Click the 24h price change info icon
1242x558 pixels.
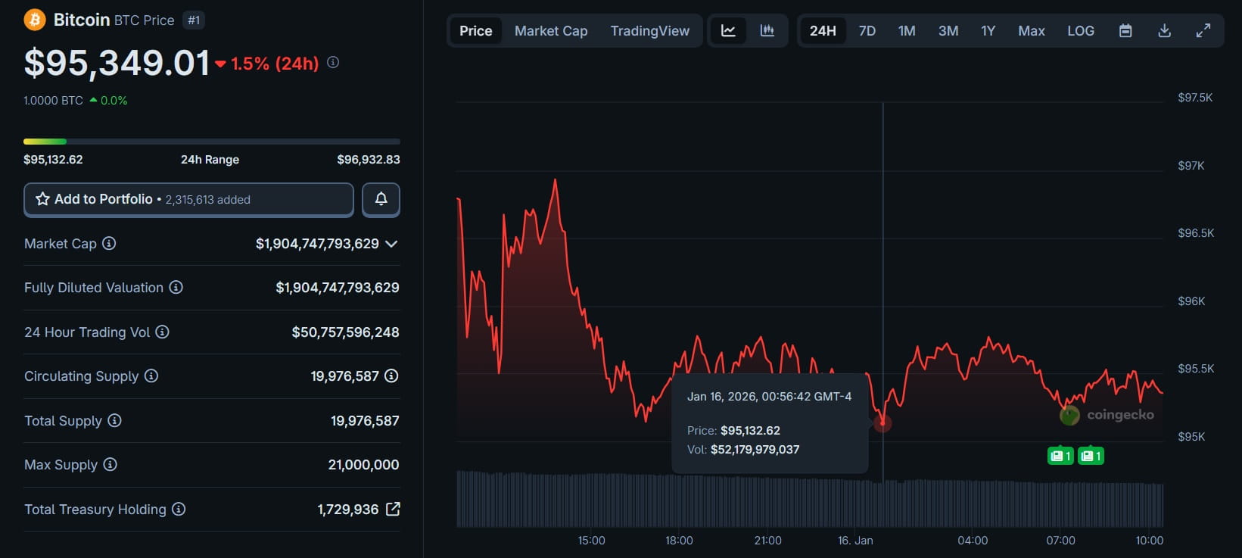(x=333, y=63)
